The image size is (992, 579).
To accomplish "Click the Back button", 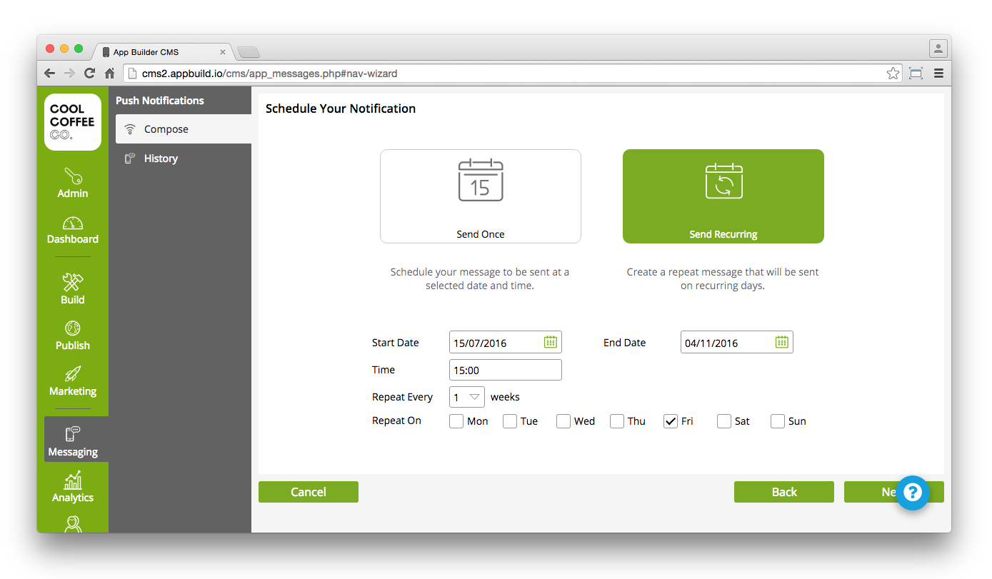I will [784, 492].
